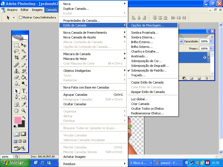Viewport: 223px width, 167px height.
Task: Select the Path Selection tool
Action: [16, 91]
